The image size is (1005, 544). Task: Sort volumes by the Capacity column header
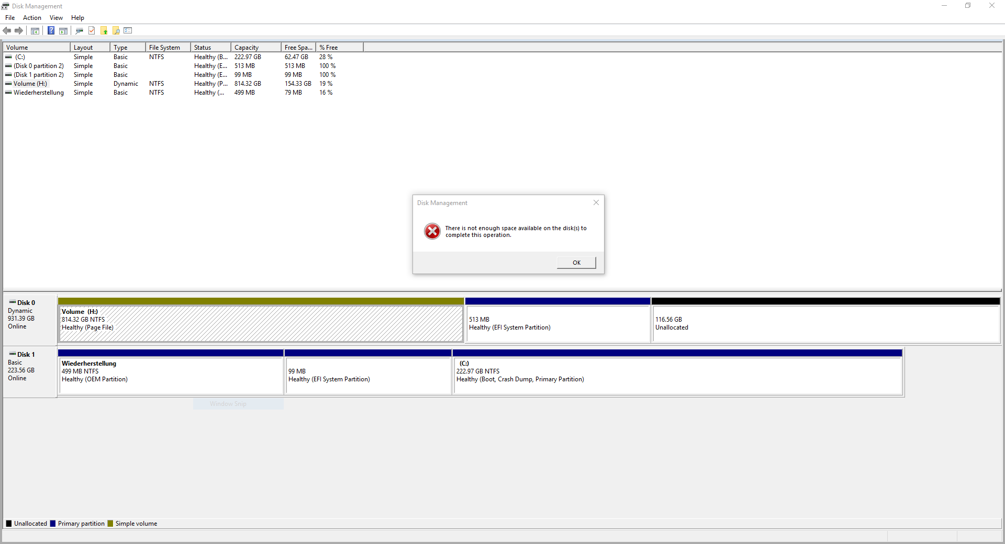point(247,47)
